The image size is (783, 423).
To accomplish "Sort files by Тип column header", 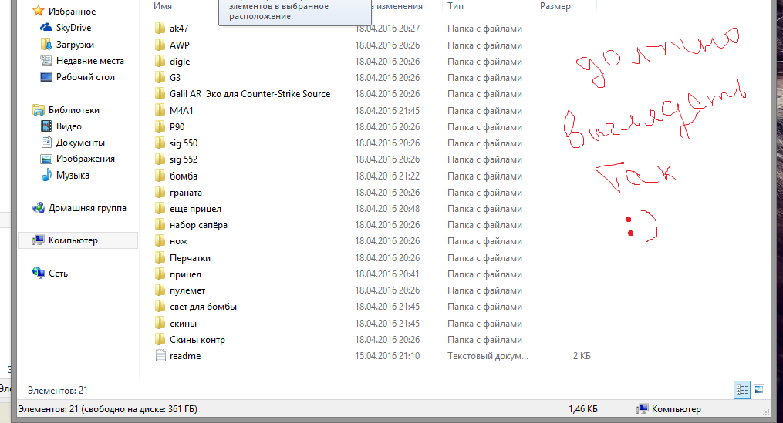I will (x=456, y=6).
